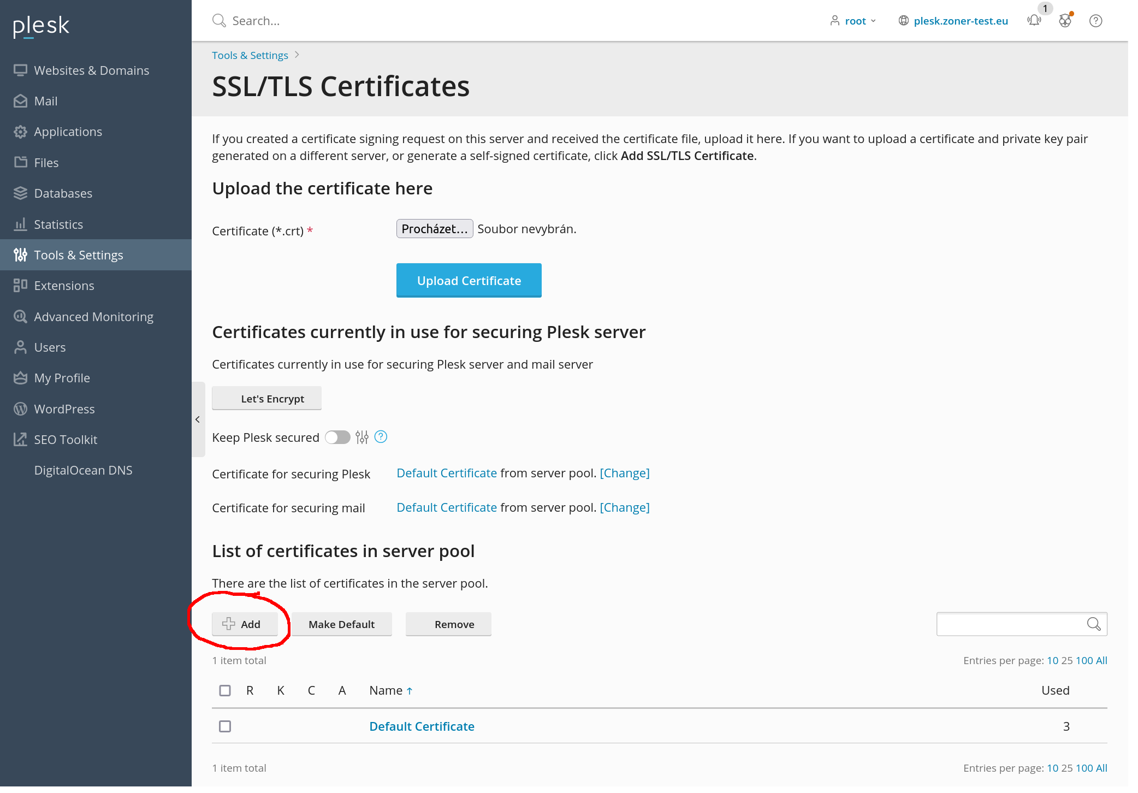Tick the Default Certificate row checkbox
Image resolution: width=1138 pixels, height=793 pixels.
click(x=225, y=726)
